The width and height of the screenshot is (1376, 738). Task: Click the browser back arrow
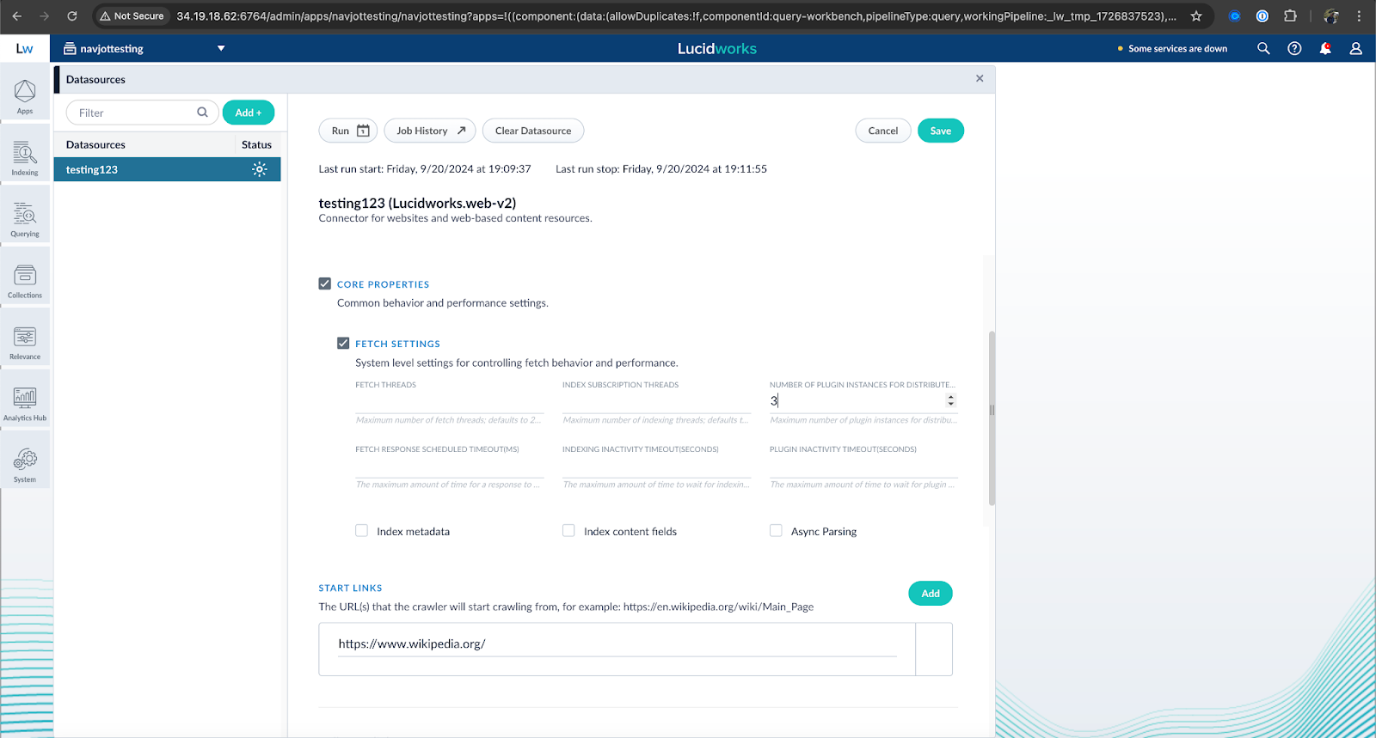pyautogui.click(x=17, y=15)
